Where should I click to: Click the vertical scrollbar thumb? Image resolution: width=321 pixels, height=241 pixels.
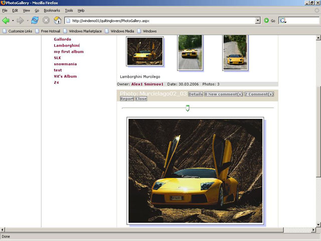tap(318, 131)
